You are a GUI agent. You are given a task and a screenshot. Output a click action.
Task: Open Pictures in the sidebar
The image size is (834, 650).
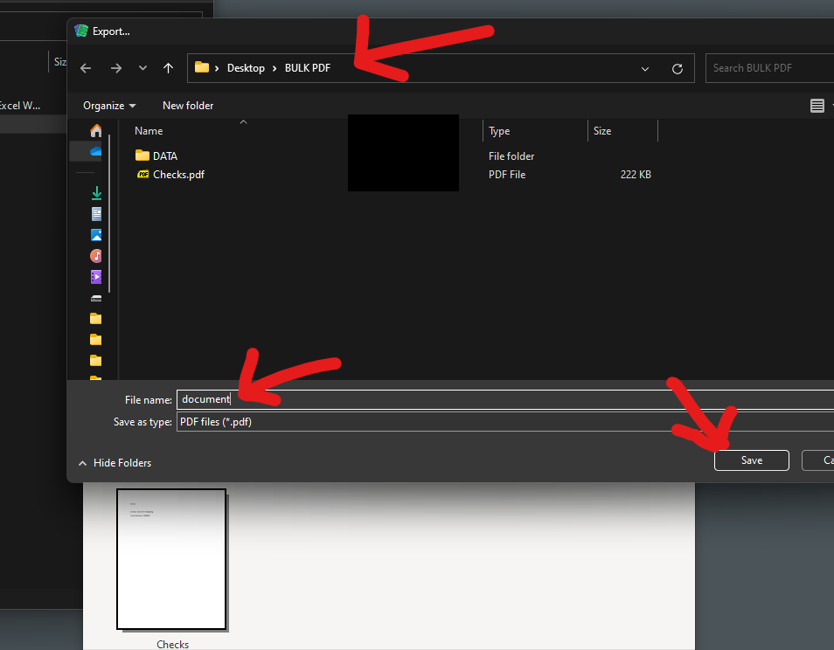point(96,234)
